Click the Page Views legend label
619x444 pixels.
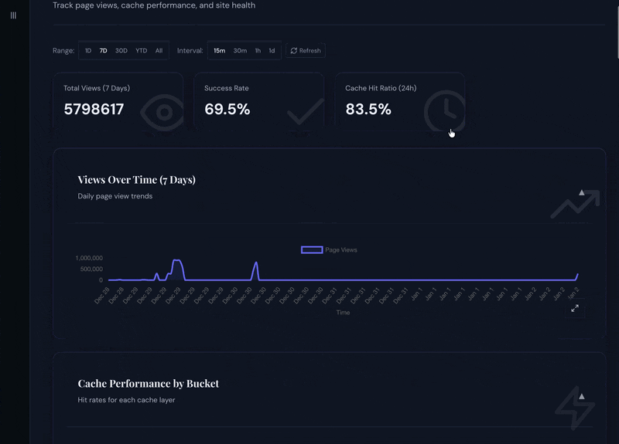coord(341,249)
